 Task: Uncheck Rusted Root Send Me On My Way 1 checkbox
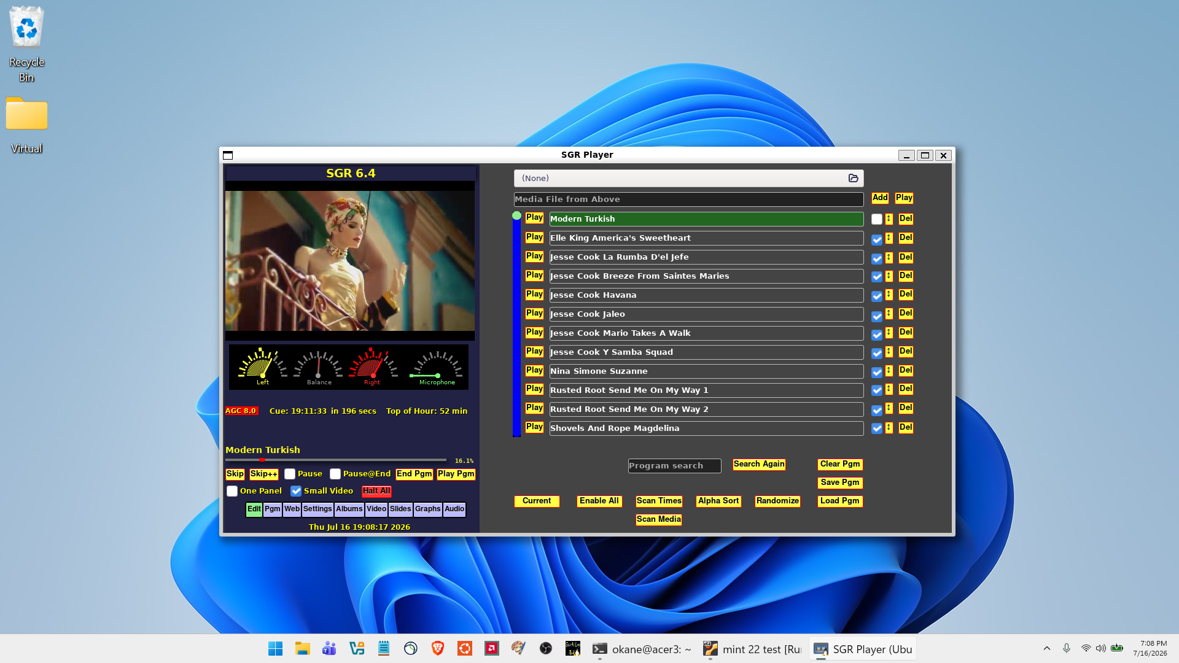click(x=877, y=390)
